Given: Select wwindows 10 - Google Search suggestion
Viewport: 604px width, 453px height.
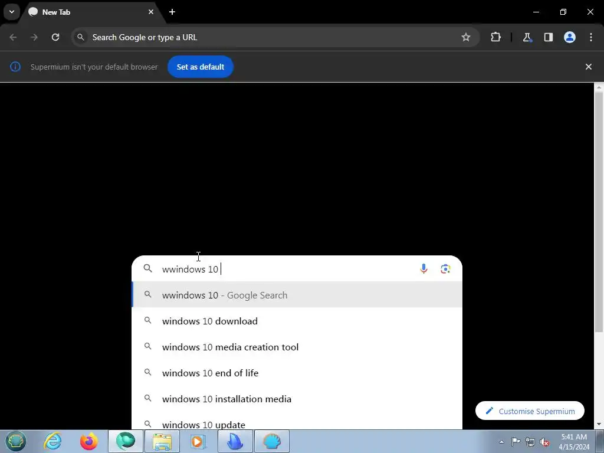Looking at the screenshot, I should click(x=297, y=295).
